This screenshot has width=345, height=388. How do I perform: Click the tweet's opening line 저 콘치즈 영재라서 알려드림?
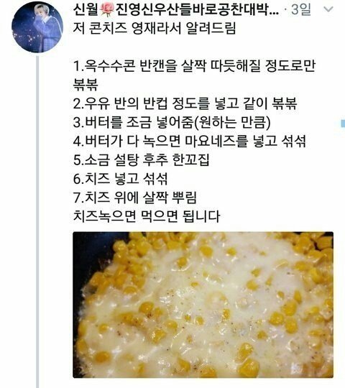tap(155, 28)
